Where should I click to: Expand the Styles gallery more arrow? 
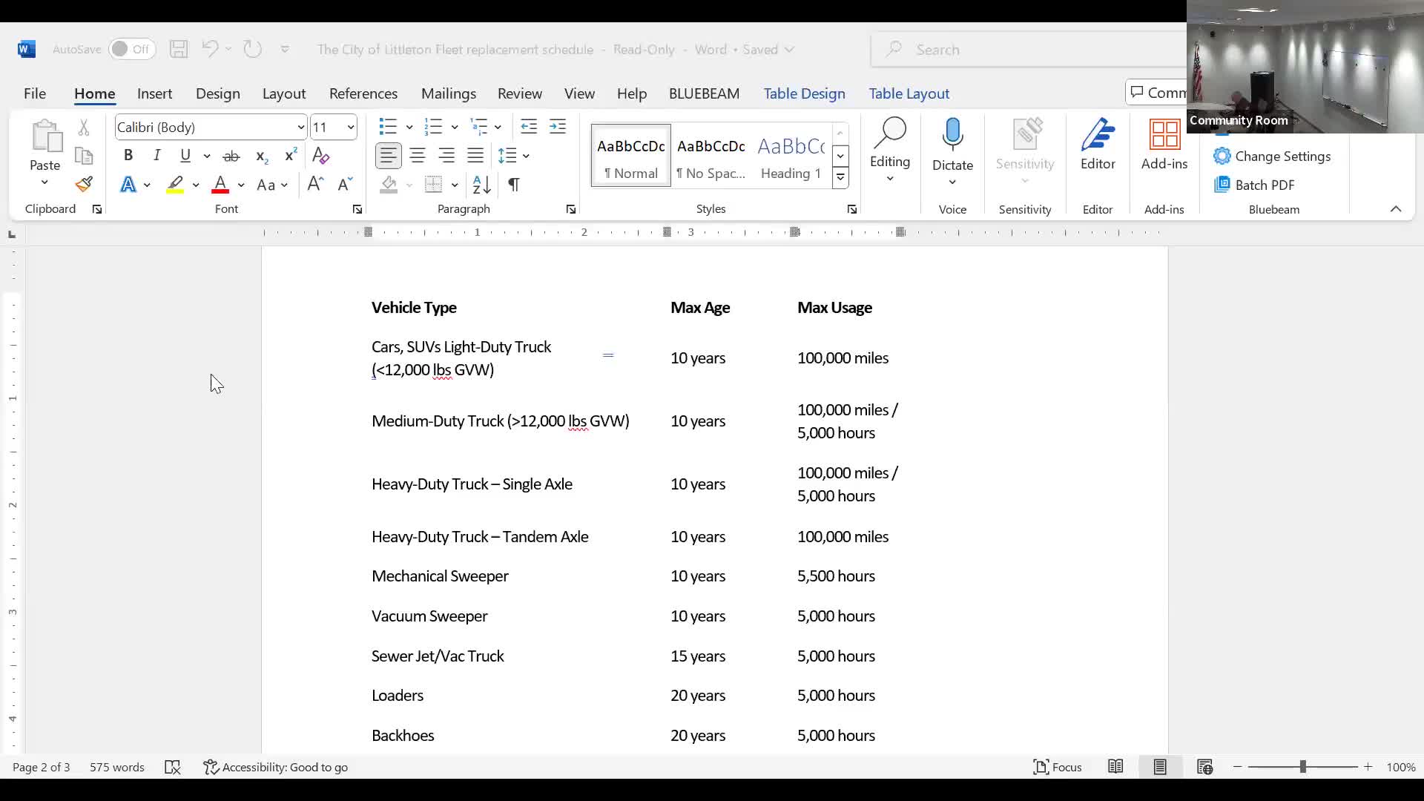[x=840, y=177]
